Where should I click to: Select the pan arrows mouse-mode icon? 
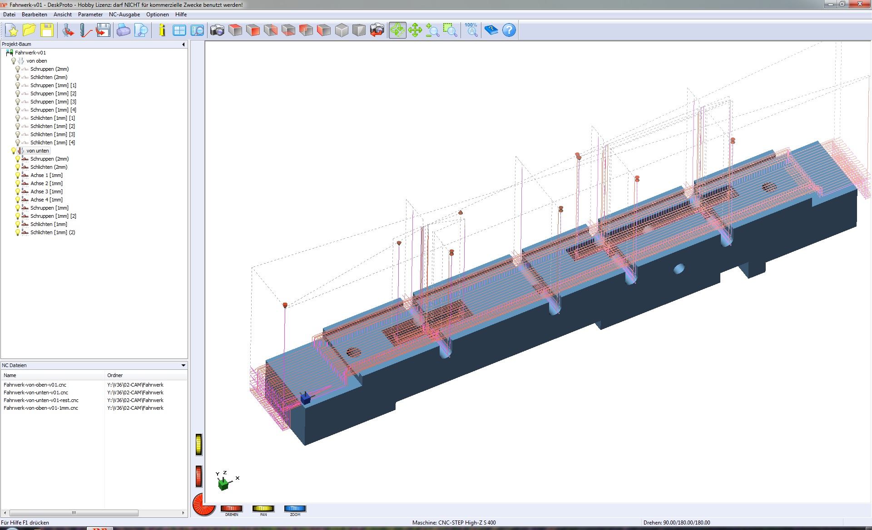point(415,30)
